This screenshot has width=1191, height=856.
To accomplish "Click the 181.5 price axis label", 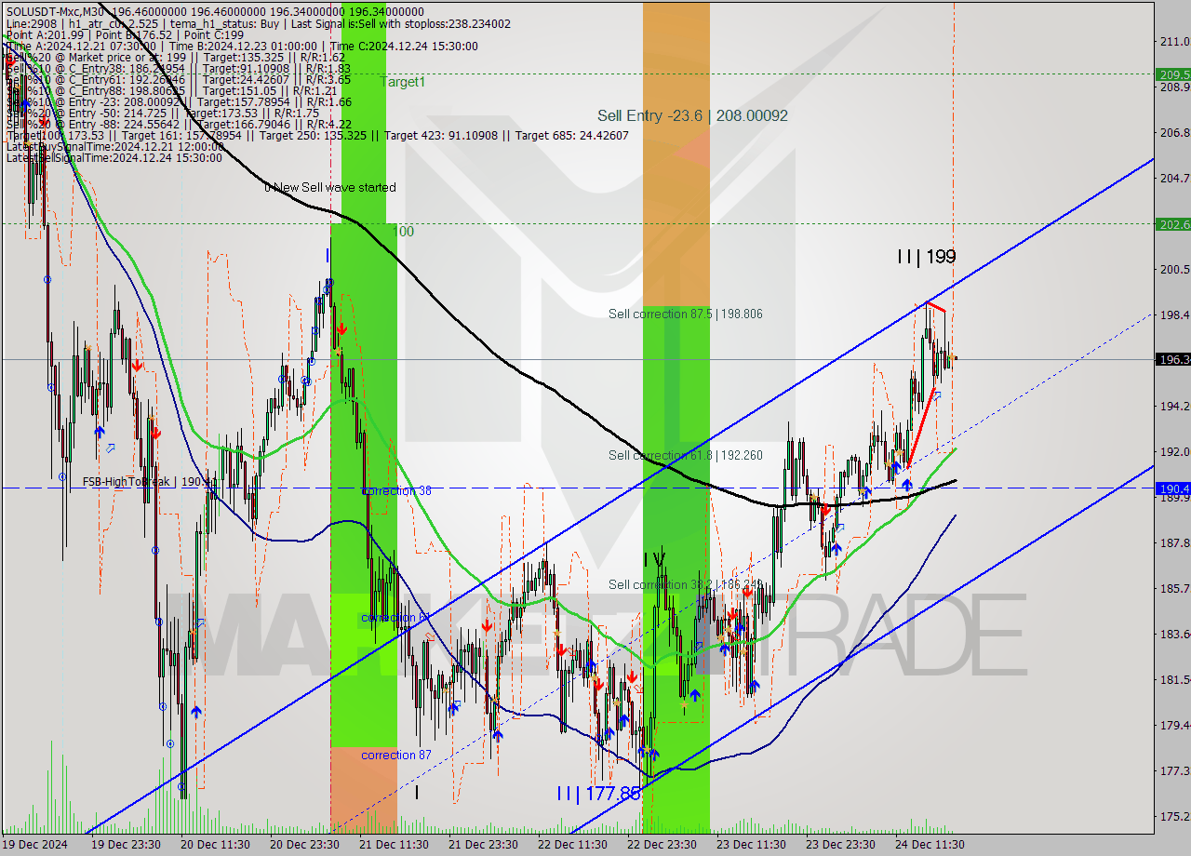I will [1174, 679].
